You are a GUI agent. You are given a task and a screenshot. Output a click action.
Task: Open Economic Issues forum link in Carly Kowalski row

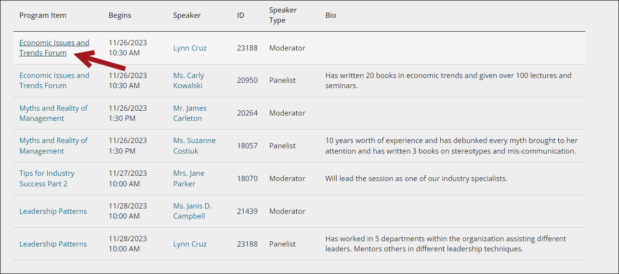click(x=54, y=80)
